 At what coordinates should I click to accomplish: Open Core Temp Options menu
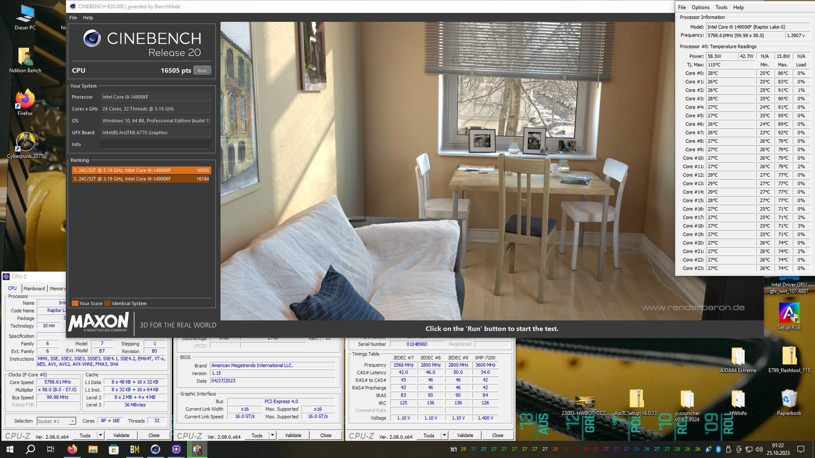[x=700, y=7]
